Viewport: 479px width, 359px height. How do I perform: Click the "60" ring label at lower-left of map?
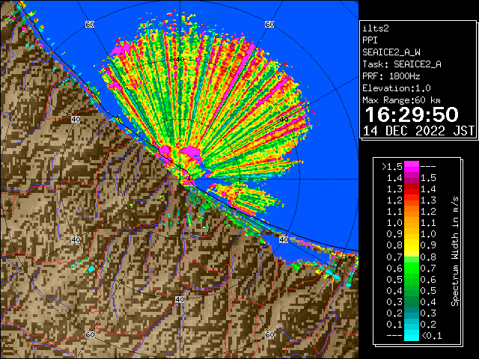[x=90, y=334]
